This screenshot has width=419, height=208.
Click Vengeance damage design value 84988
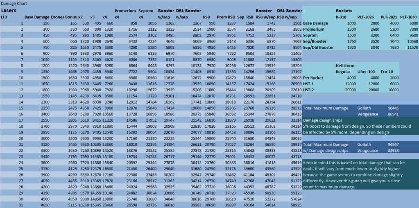coord(393,150)
